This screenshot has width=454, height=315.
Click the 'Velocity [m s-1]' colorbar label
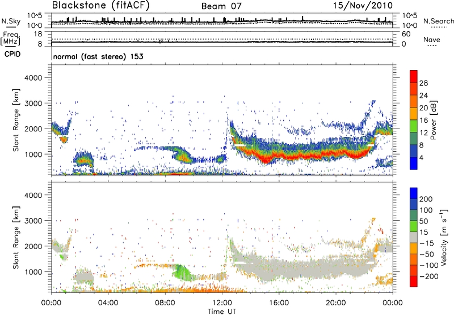(444, 237)
